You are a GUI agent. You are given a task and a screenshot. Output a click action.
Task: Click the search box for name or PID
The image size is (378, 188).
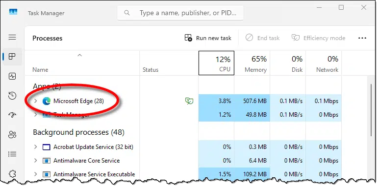(x=180, y=13)
